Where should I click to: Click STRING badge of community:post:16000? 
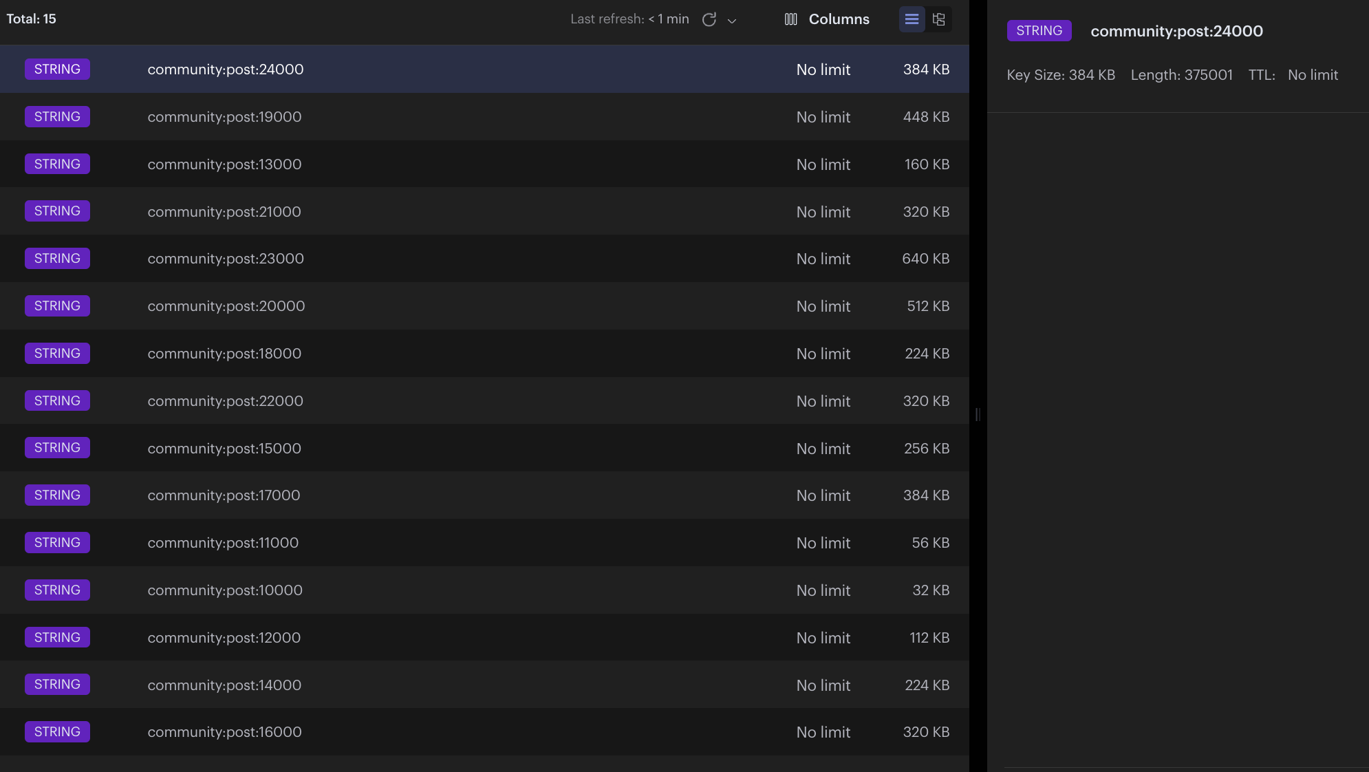point(57,732)
